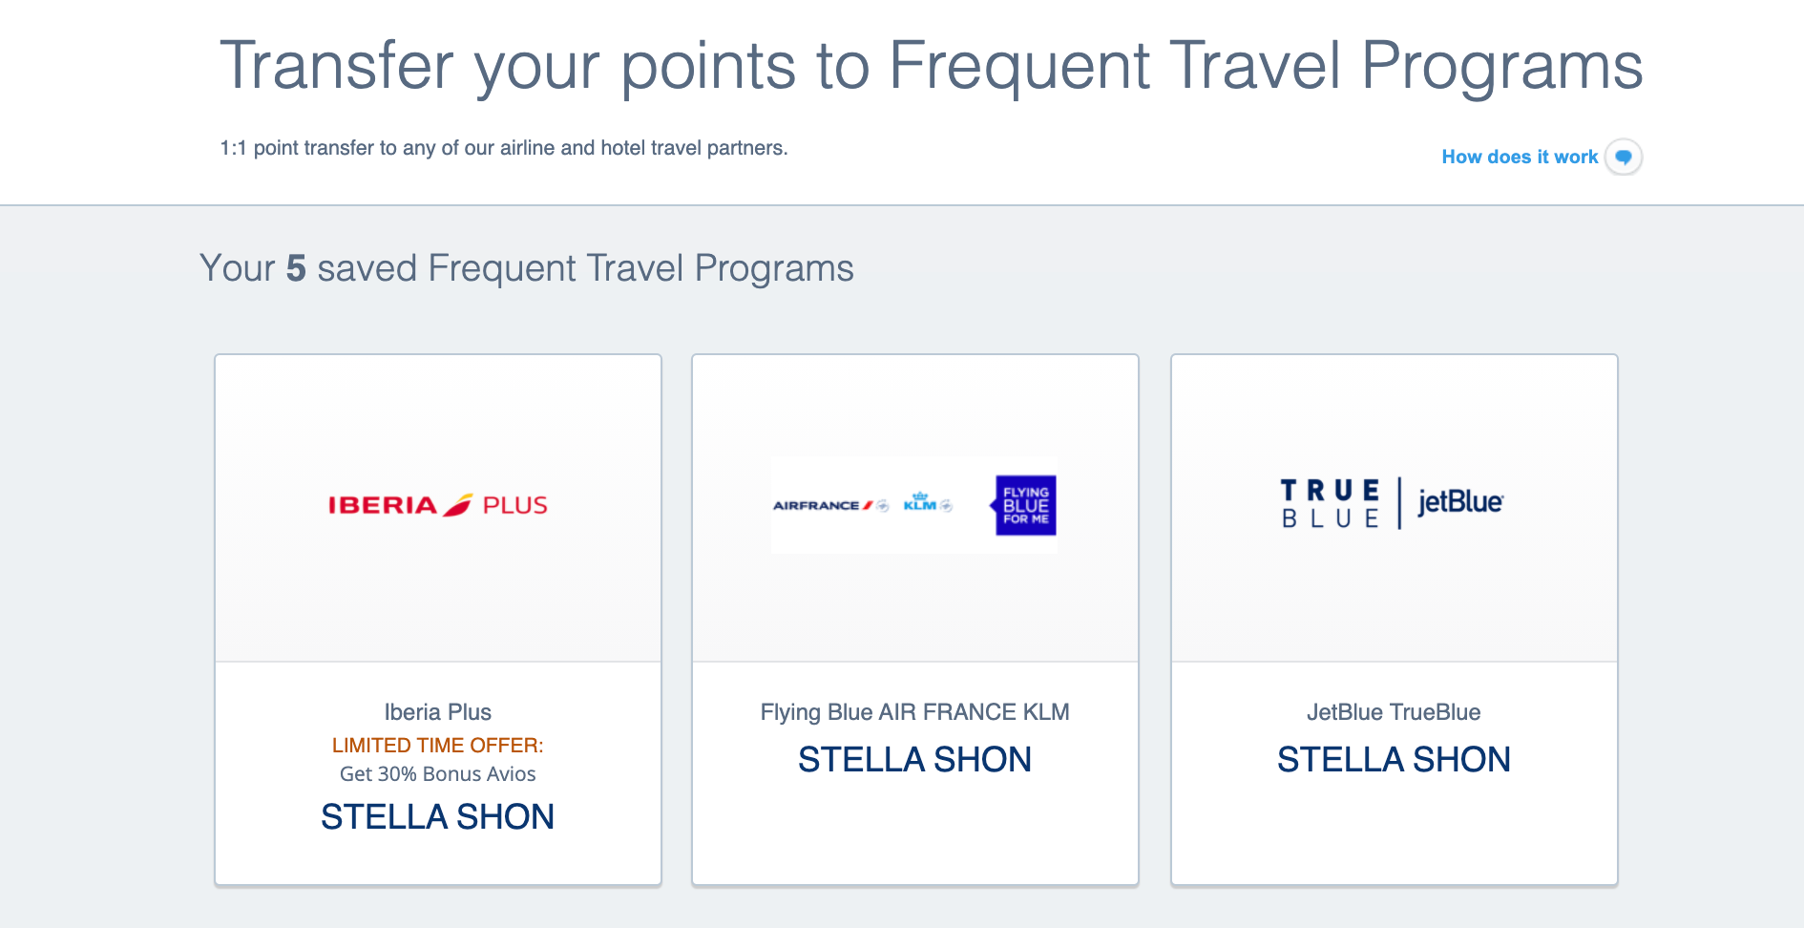Click the Air France logo

click(x=823, y=505)
